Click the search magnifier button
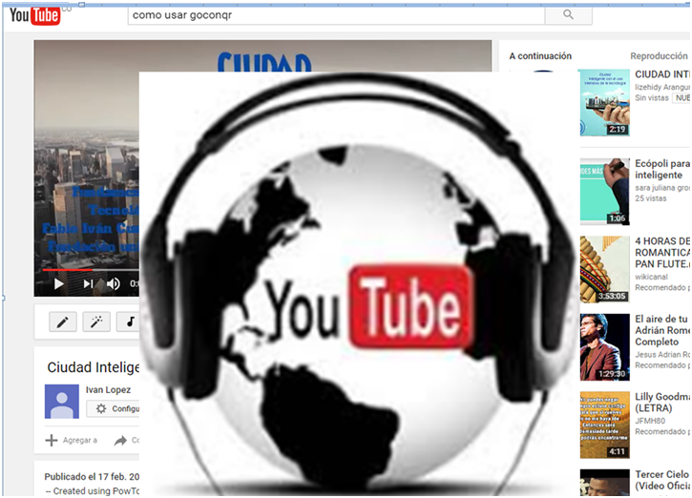 pos(569,15)
